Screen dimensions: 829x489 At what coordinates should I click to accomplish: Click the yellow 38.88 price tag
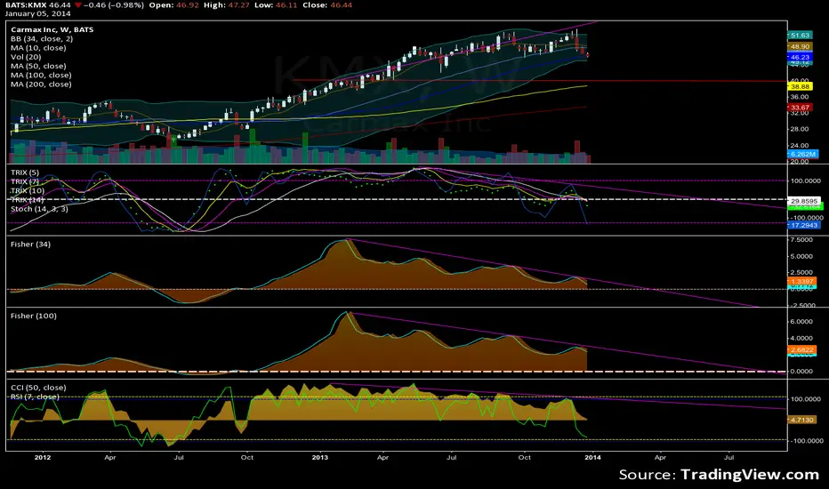pos(800,86)
